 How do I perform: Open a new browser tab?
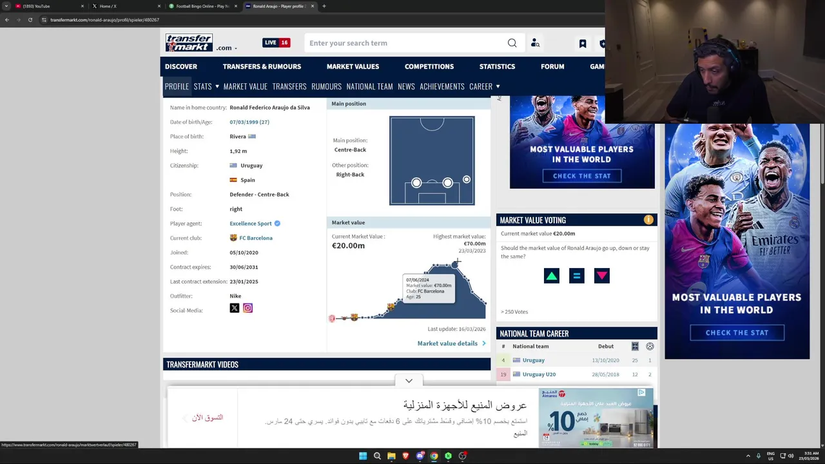[x=324, y=6]
